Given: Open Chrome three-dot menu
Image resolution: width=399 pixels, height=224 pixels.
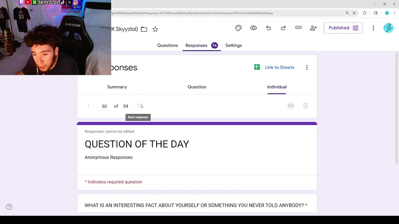Looking at the screenshot, I should pos(394,13).
